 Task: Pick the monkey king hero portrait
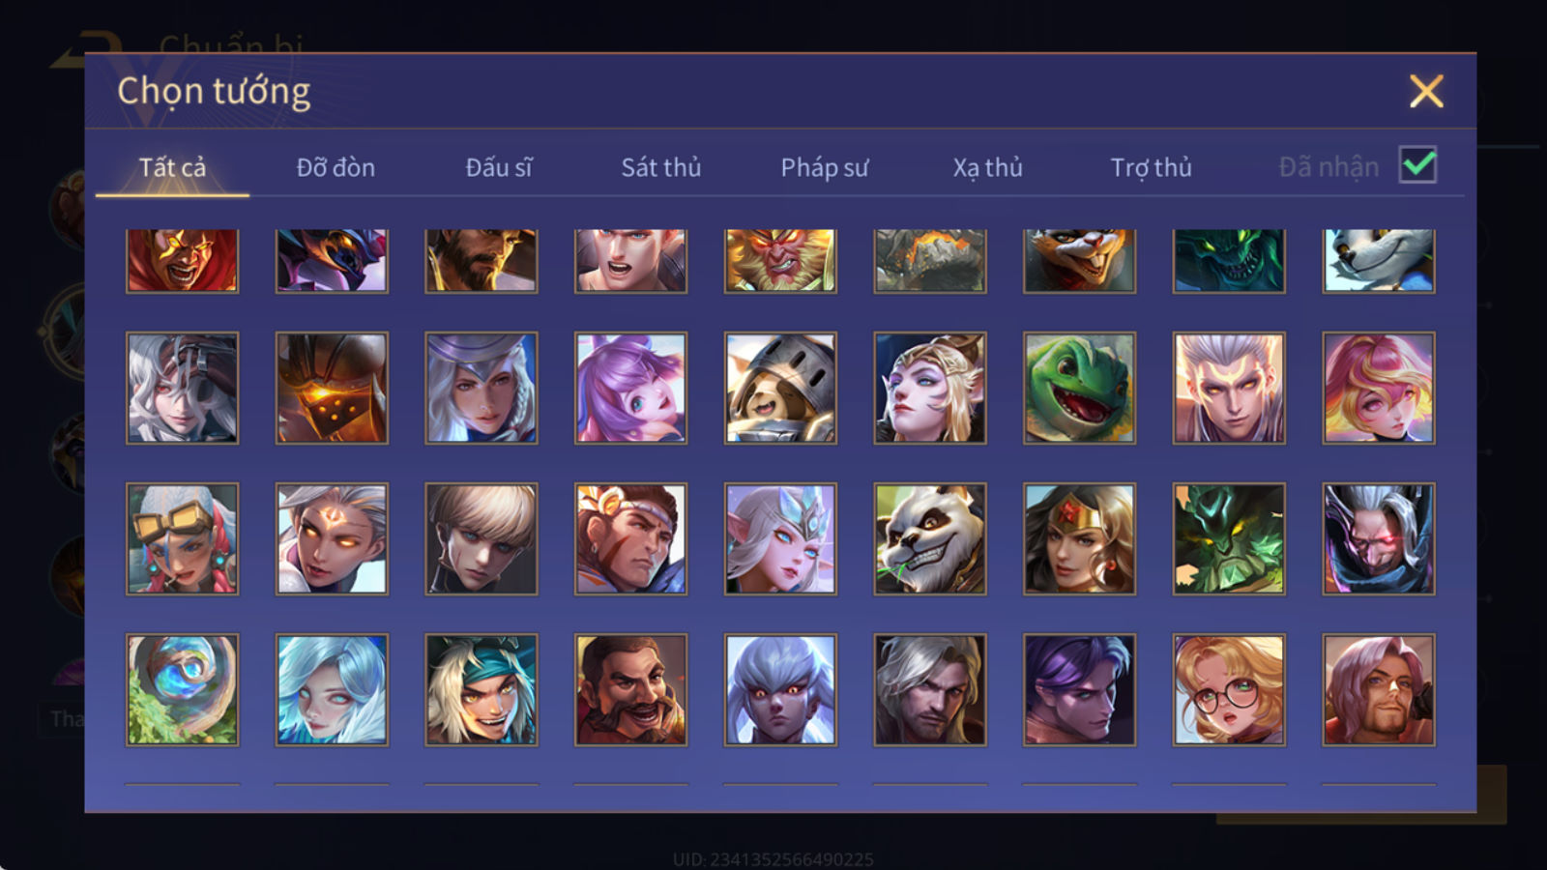coord(780,261)
